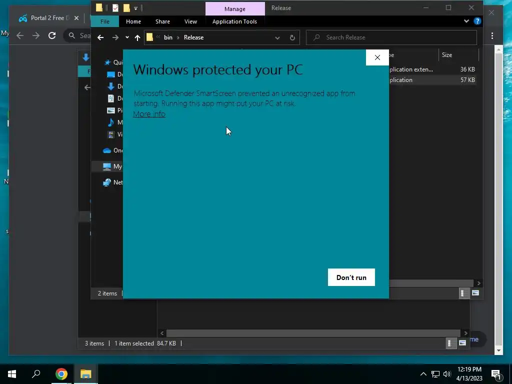Open the notification center icon
The width and height of the screenshot is (512, 384).
pos(496,374)
